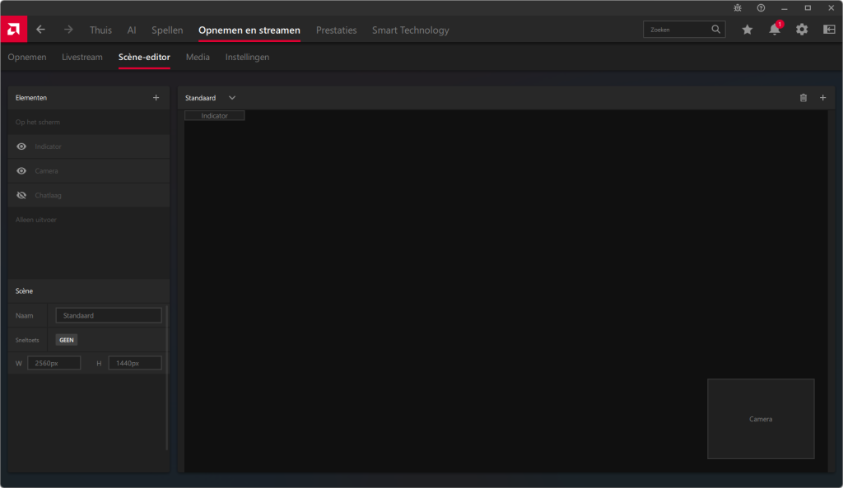
Task: Open the favorites star icon
Action: pyautogui.click(x=747, y=30)
